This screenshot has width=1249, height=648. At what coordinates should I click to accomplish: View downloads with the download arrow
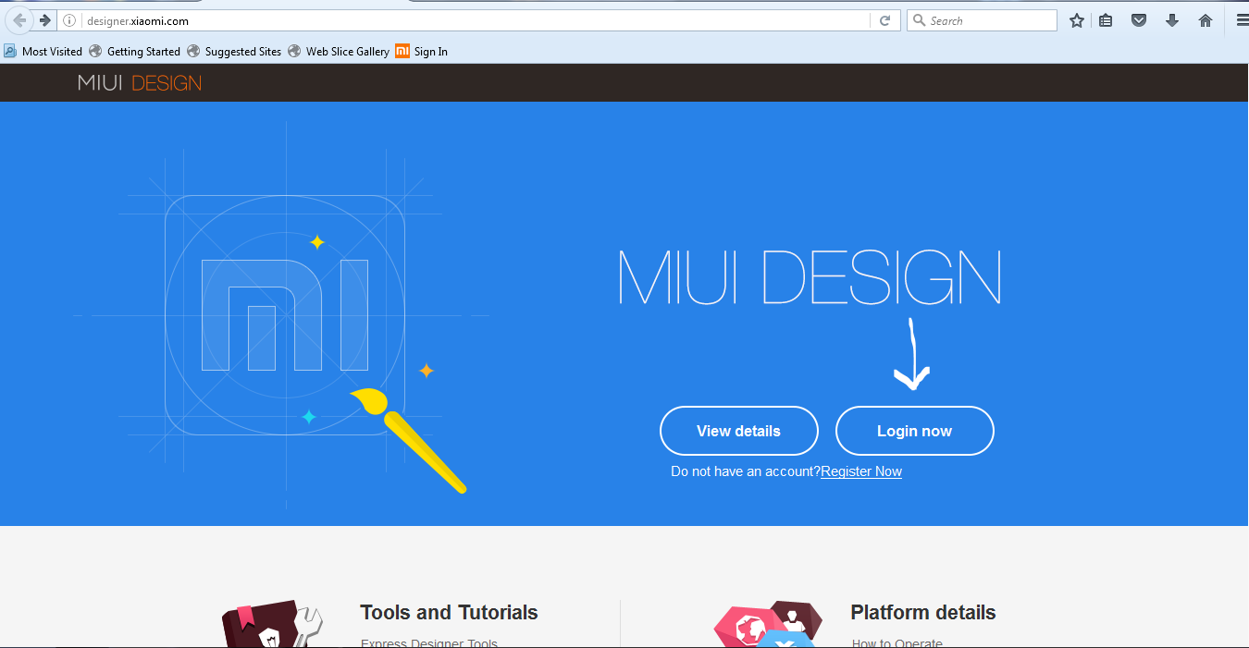(x=1172, y=19)
